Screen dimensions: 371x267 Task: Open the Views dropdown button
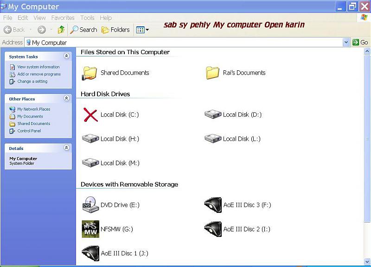pos(142,30)
